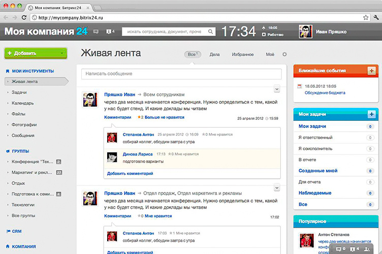Screen dimensions: 382x254
Task: Open Фотографии in left menu
Action: pos(24,124)
